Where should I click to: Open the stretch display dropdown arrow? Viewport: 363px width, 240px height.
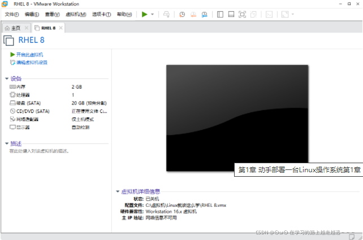pos(293,14)
